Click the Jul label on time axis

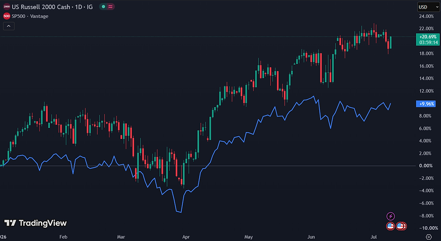(x=373, y=237)
